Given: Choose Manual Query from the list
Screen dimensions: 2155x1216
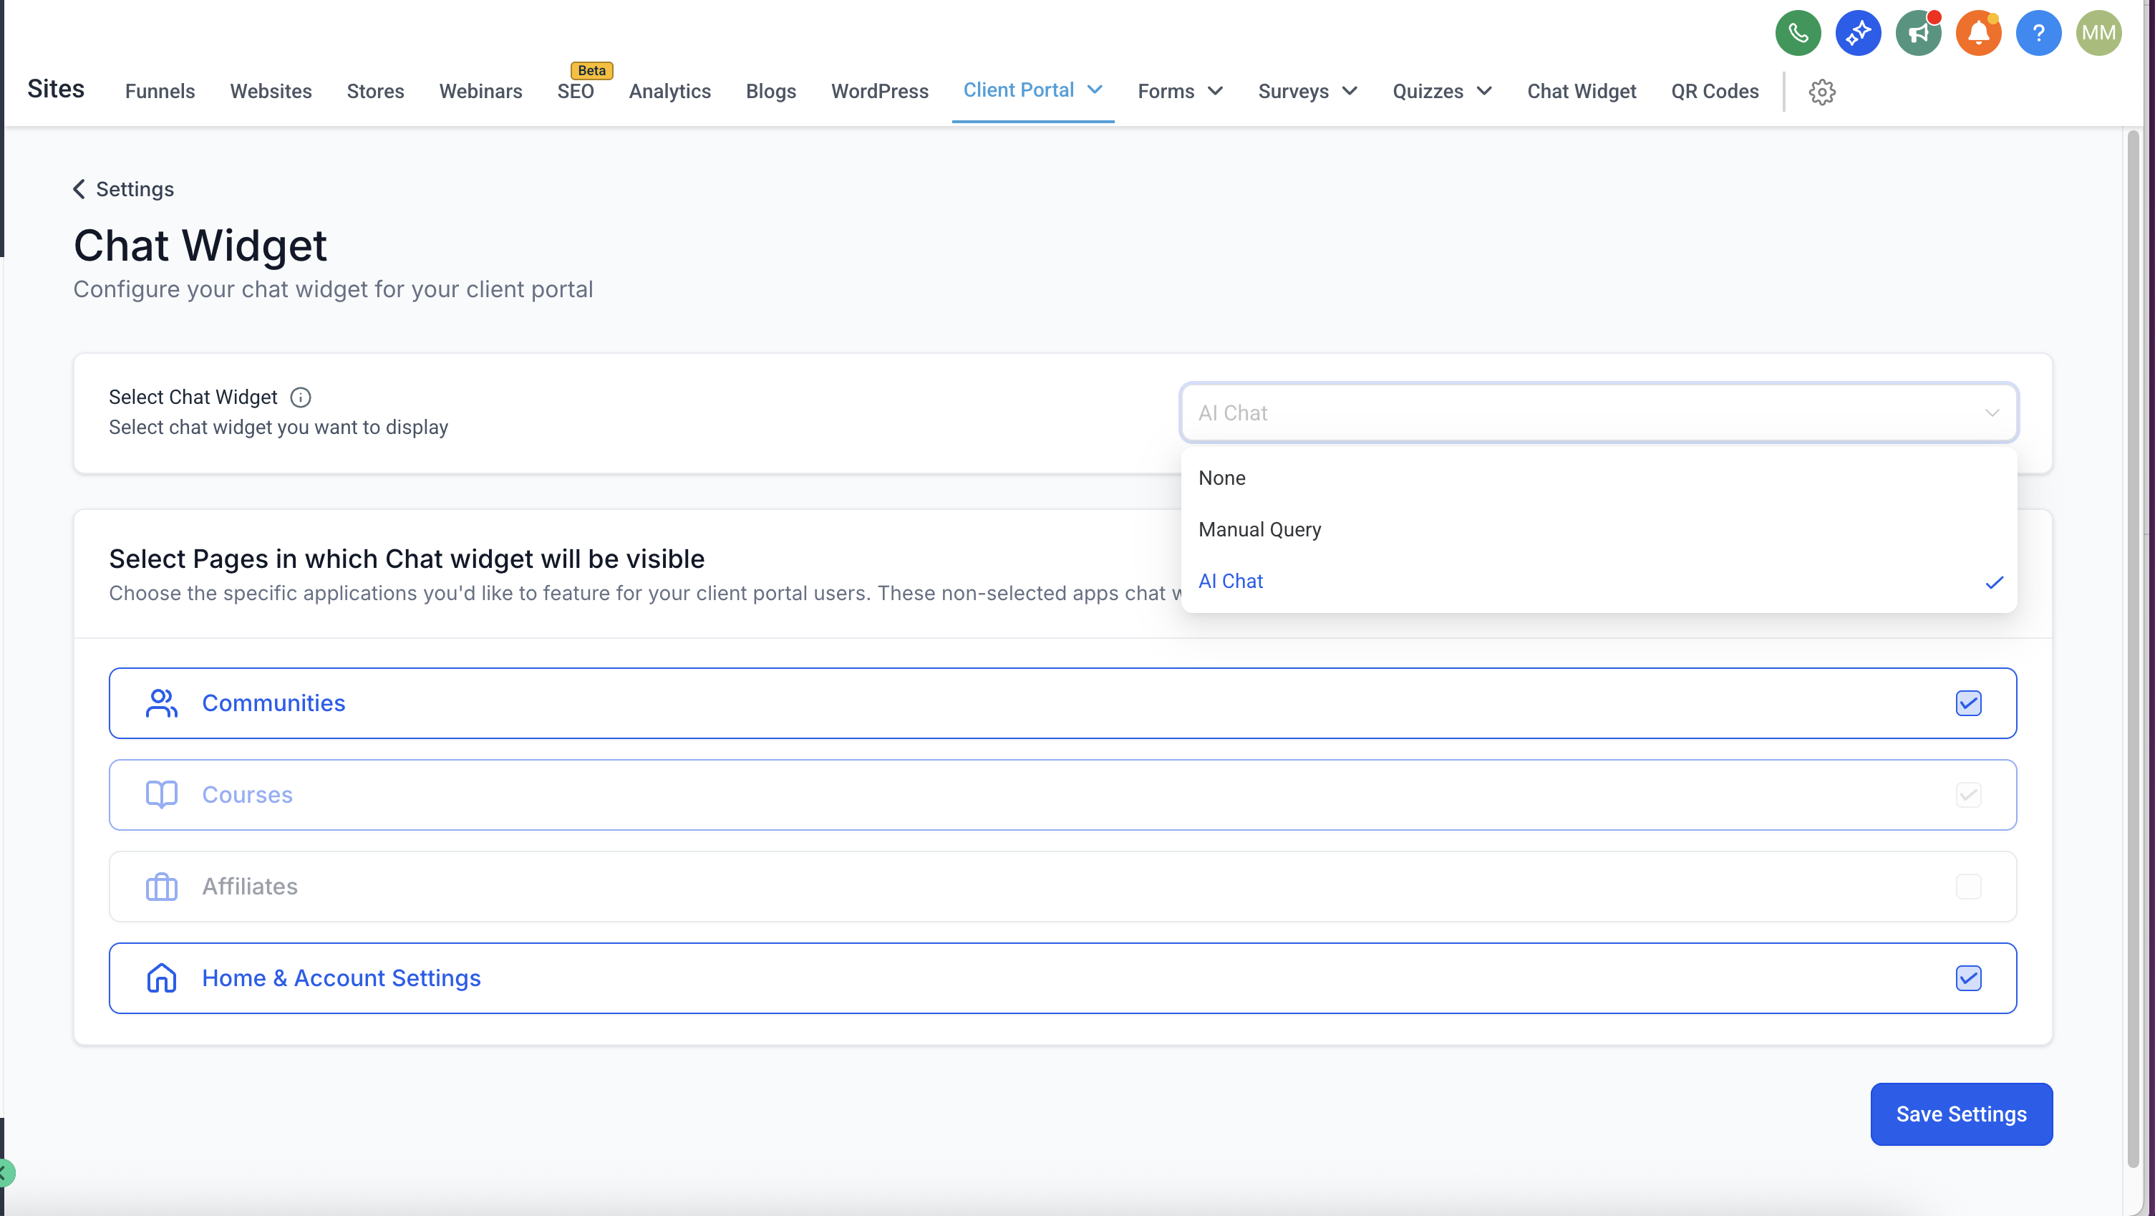Looking at the screenshot, I should click(x=1259, y=530).
